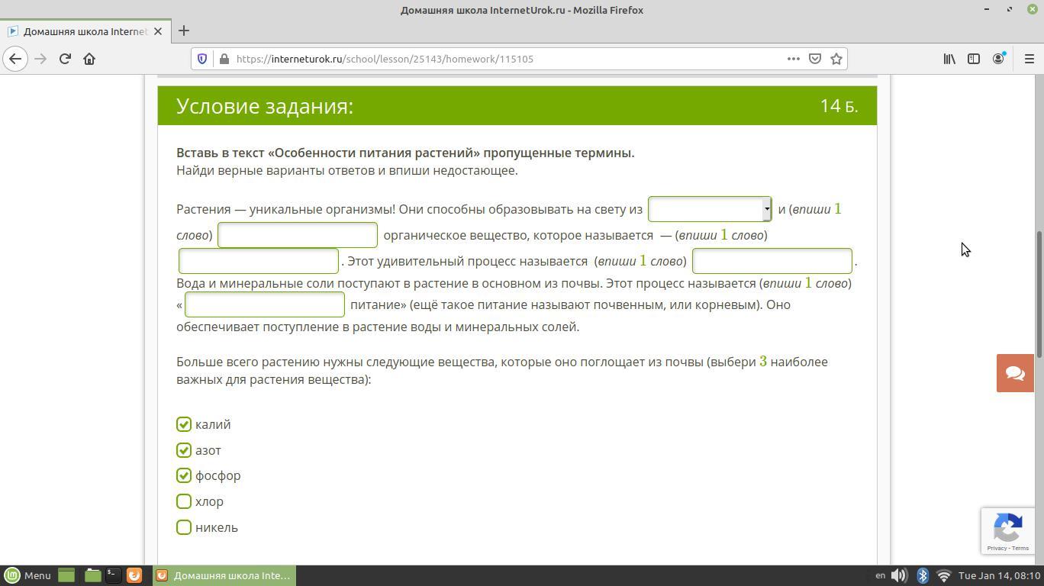The image size is (1044, 586).
Task: Click the browser Back arrow button
Action: (15, 59)
